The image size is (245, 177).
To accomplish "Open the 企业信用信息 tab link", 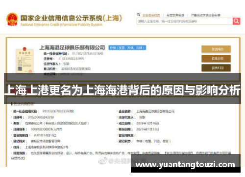I will click(x=151, y=15).
